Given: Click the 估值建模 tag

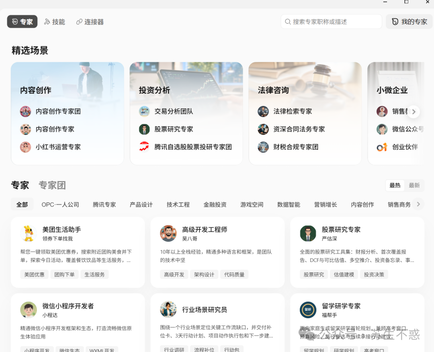Looking at the screenshot, I should coord(344,274).
